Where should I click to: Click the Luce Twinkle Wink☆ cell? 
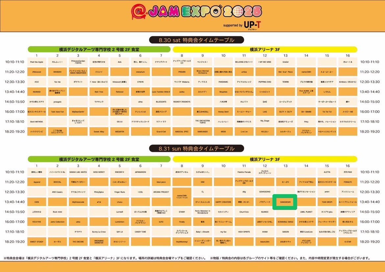[x=161, y=92]
